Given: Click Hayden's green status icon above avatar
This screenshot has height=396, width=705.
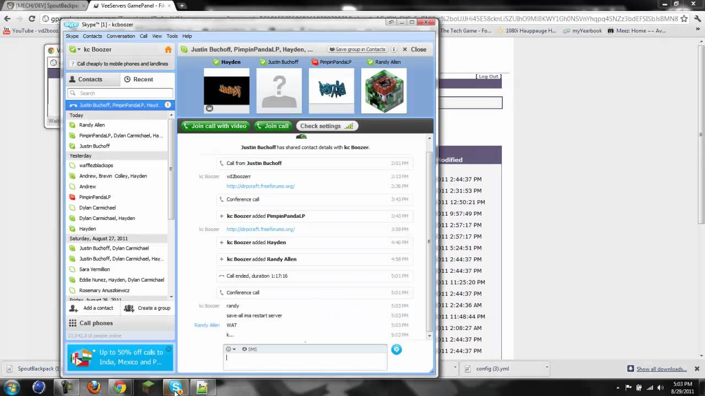Looking at the screenshot, I should point(216,62).
